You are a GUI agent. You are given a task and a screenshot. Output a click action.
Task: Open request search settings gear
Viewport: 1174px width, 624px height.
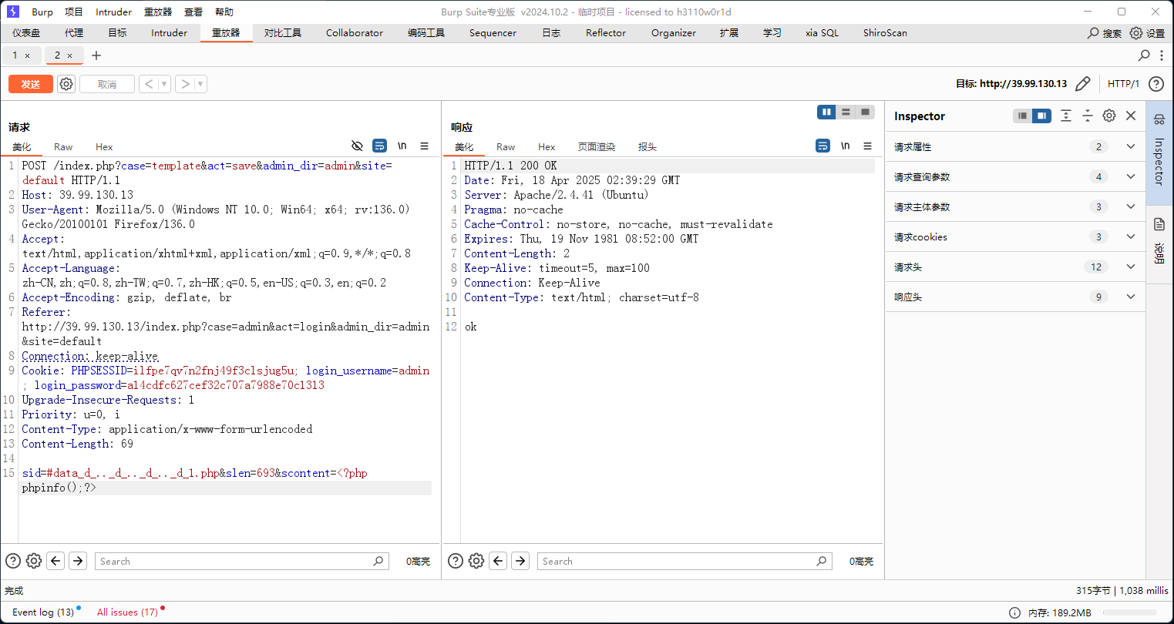(x=34, y=561)
